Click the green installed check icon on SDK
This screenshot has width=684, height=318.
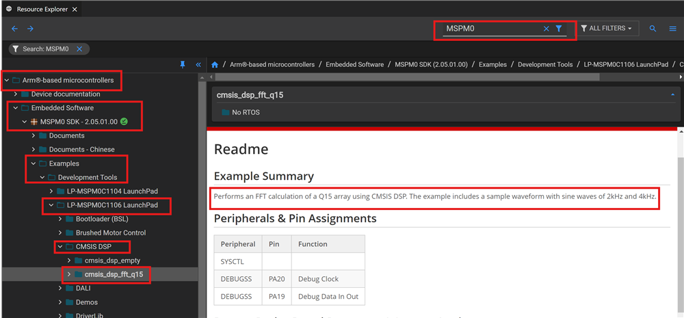[x=124, y=122]
